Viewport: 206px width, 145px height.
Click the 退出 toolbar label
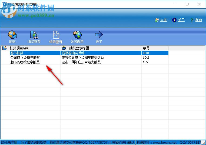pyautogui.click(x=99, y=42)
